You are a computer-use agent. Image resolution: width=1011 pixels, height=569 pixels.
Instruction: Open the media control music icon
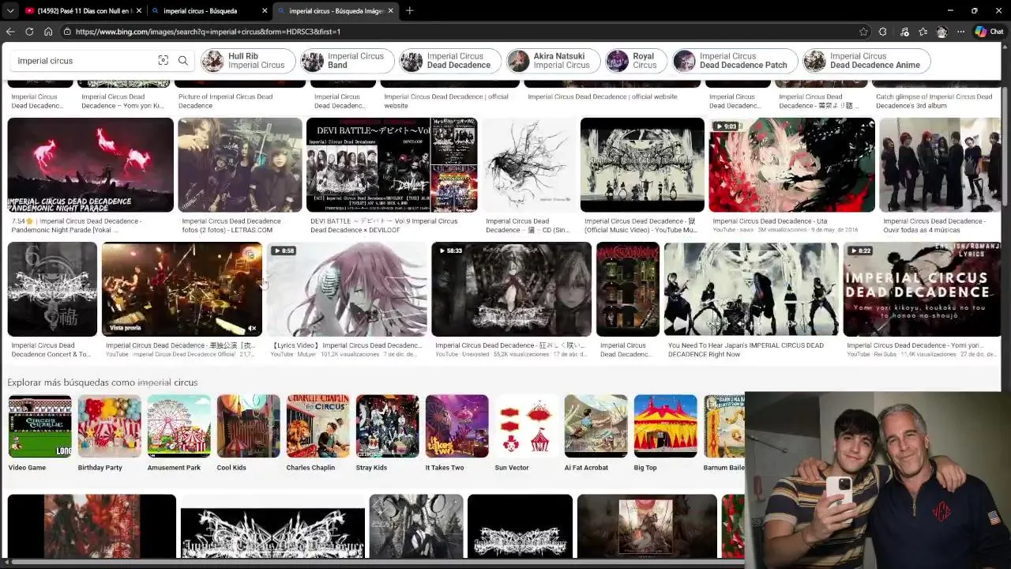click(x=904, y=32)
